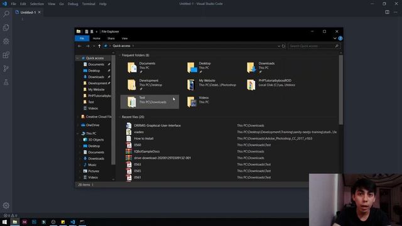Click the Search Quick access field
The width and height of the screenshot is (402, 226).
[x=314, y=46]
